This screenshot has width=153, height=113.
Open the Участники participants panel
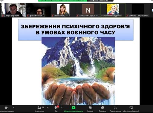coord(39,109)
